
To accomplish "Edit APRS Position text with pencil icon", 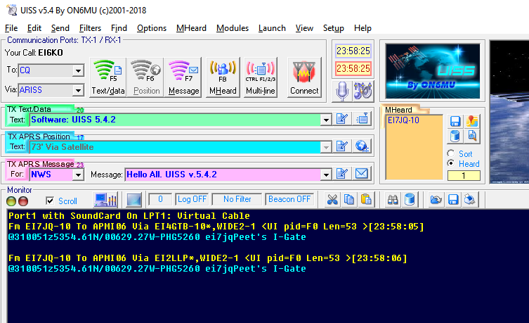I will [342, 146].
